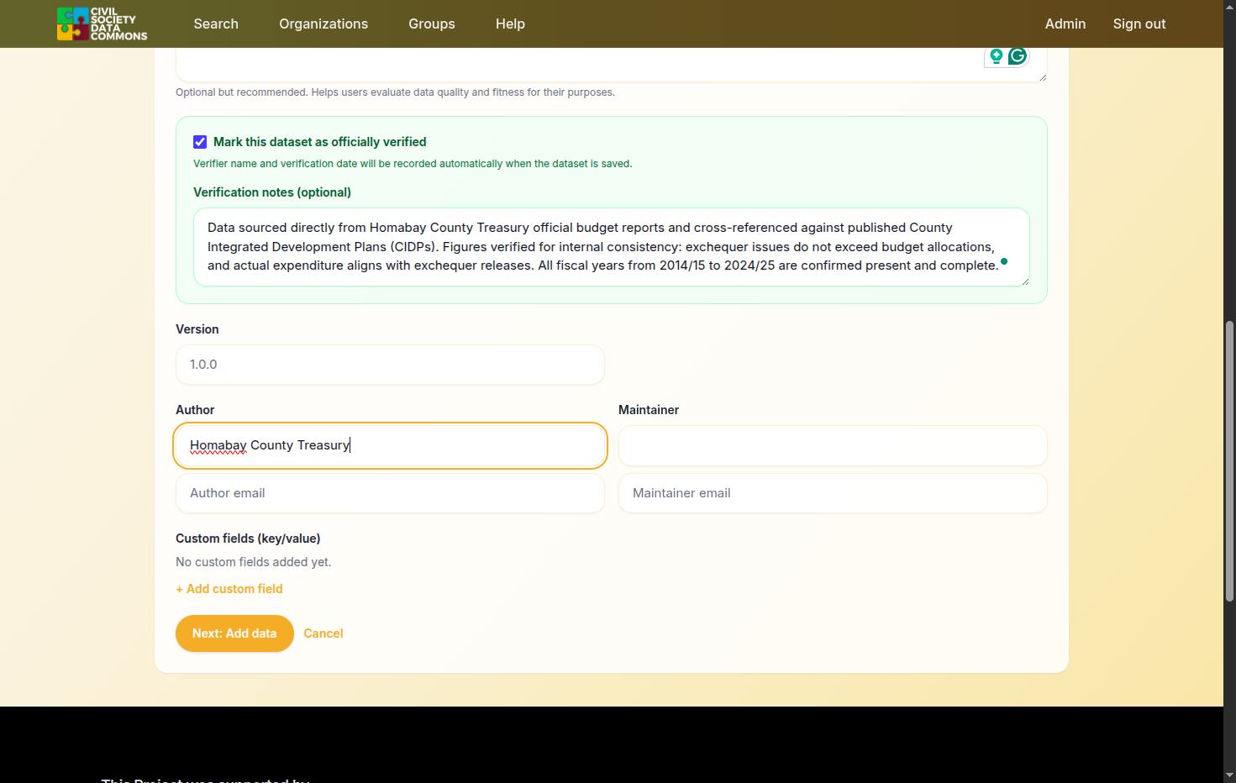Image resolution: width=1236 pixels, height=783 pixels.
Task: Click the Maintainer email field
Action: point(833,493)
